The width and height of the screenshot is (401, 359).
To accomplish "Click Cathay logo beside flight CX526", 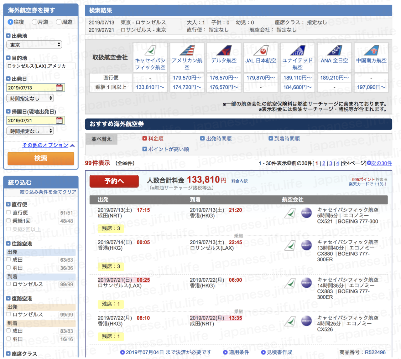I will click(x=290, y=321).
